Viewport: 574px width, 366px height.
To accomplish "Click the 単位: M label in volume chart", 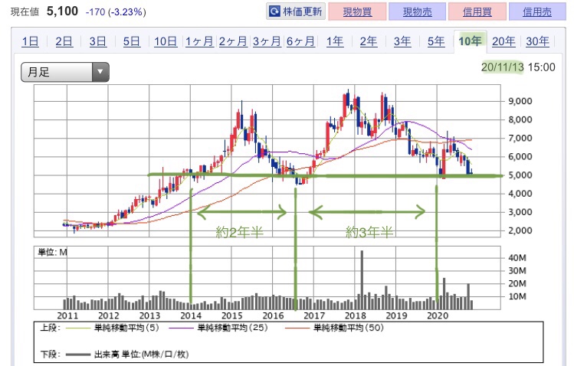I will (x=53, y=252).
